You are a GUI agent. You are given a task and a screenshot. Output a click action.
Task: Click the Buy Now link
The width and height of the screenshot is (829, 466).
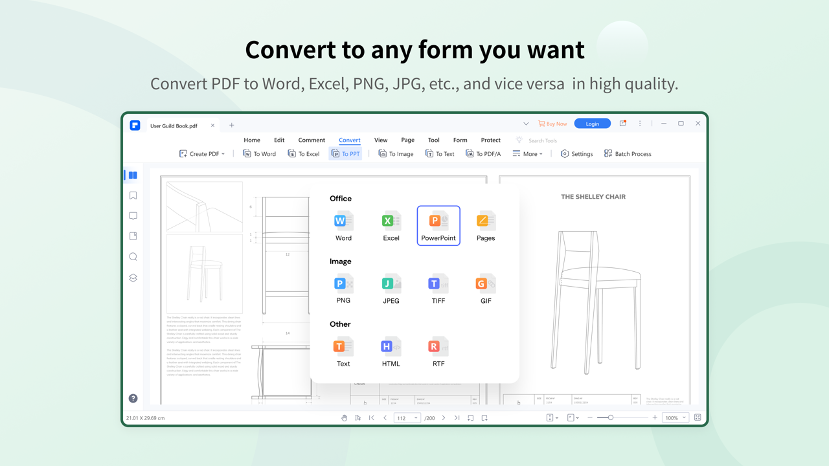pyautogui.click(x=552, y=124)
